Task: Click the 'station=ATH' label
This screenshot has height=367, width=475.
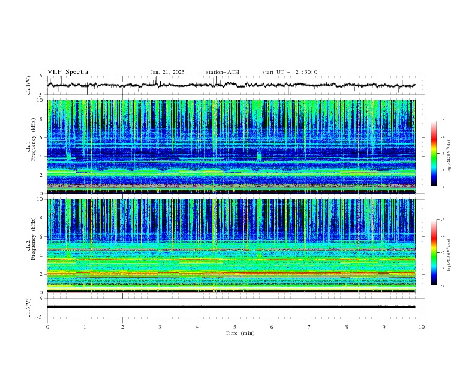Action: pos(223,72)
